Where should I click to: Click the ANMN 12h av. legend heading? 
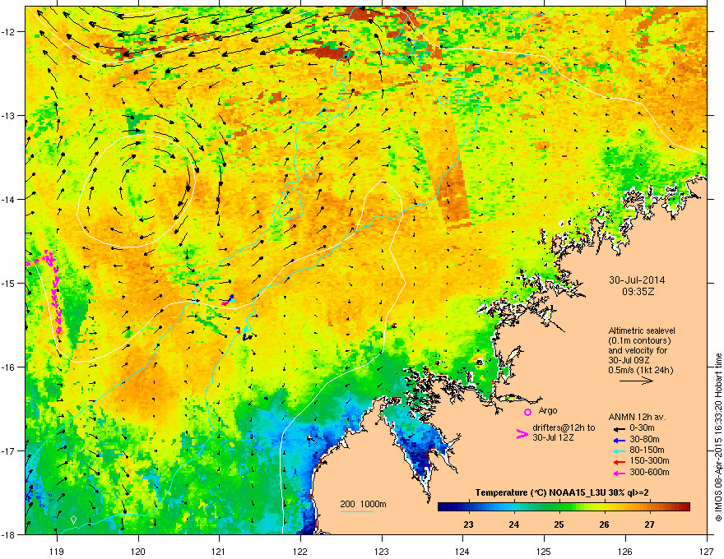coord(637,417)
